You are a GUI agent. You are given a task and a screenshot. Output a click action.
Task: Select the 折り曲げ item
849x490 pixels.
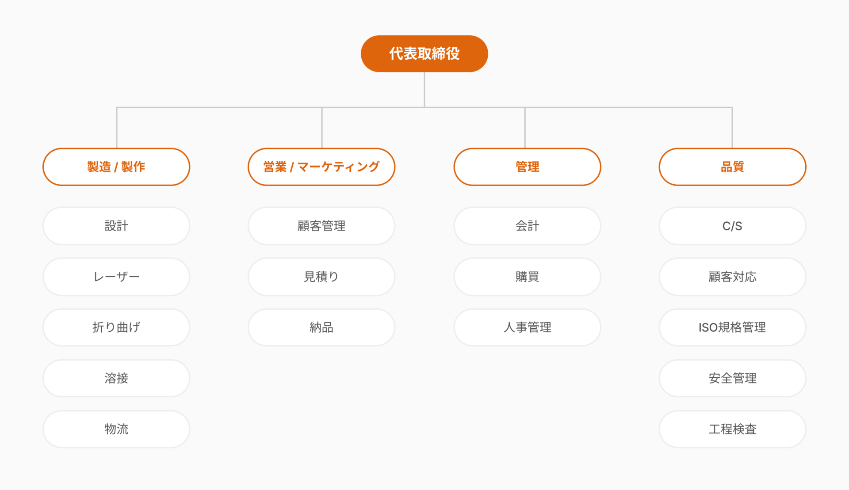pyautogui.click(x=116, y=327)
